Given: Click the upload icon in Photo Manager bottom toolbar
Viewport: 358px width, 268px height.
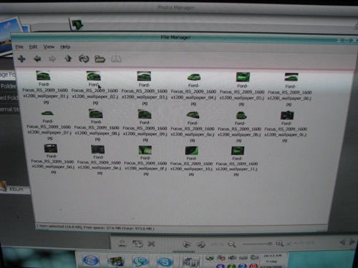Looking at the screenshot, I should click(x=122, y=243).
